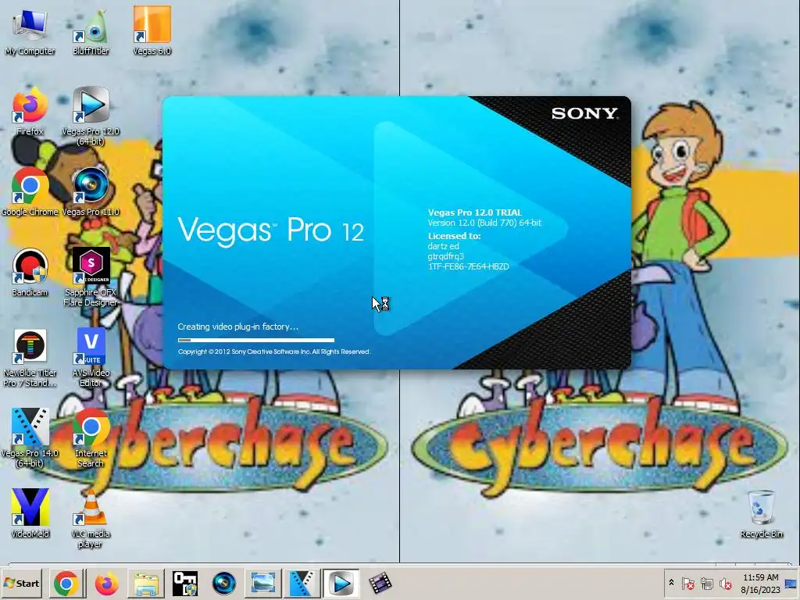
Task: Open the file explorer taskbar icon
Action: [146, 584]
